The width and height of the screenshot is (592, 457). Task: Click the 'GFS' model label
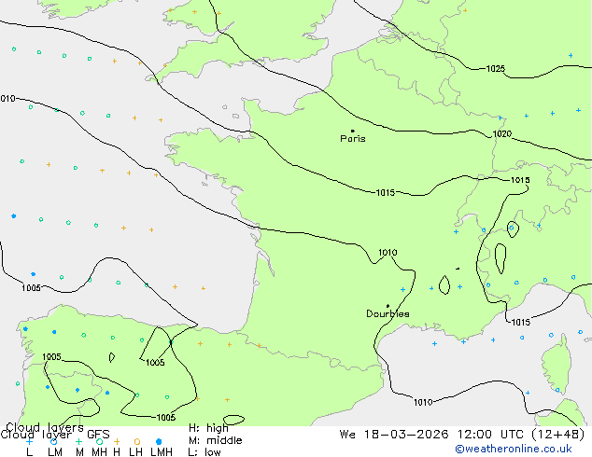[98, 435]
